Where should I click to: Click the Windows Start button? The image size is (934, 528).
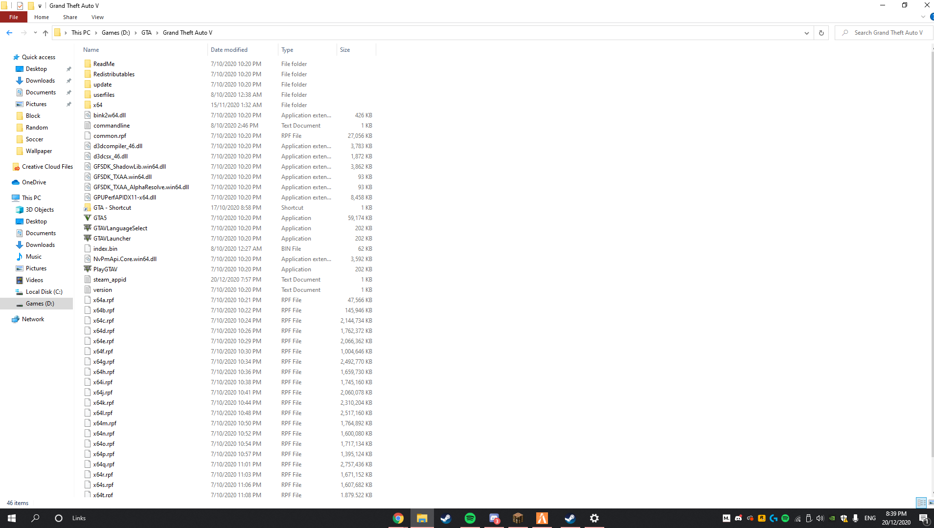pos(12,518)
